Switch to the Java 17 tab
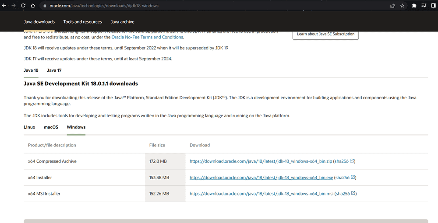Screen dimensions: 438x223 click(x=54, y=70)
